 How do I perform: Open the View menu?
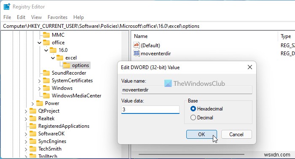pos(36,17)
